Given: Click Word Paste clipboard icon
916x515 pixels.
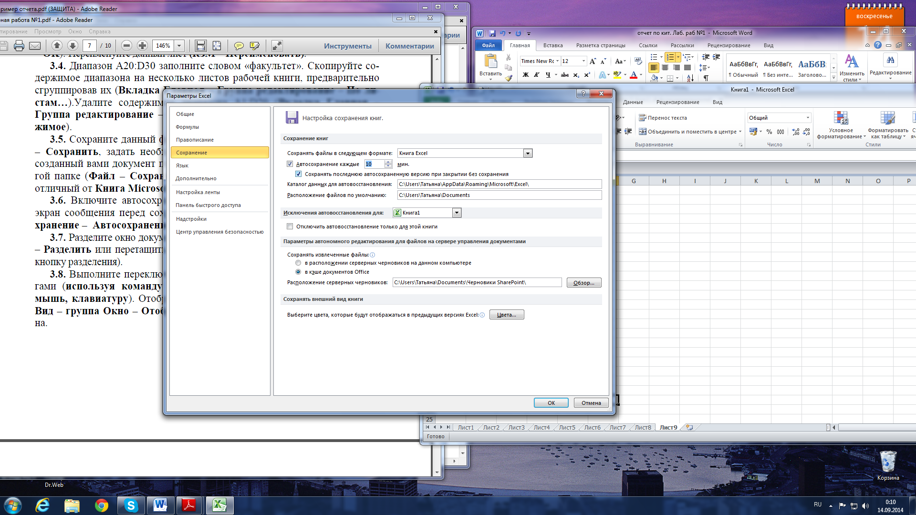Looking at the screenshot, I should tap(490, 62).
